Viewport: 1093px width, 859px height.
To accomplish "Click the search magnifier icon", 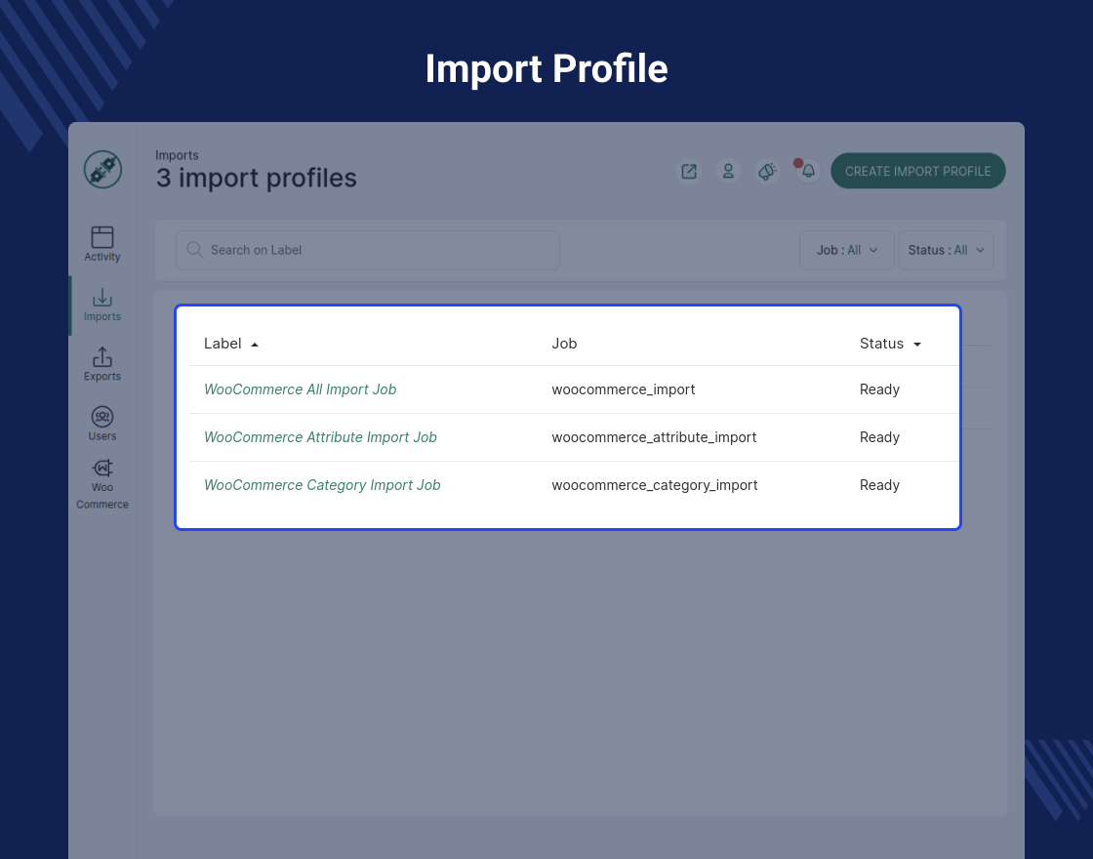I will [x=194, y=250].
